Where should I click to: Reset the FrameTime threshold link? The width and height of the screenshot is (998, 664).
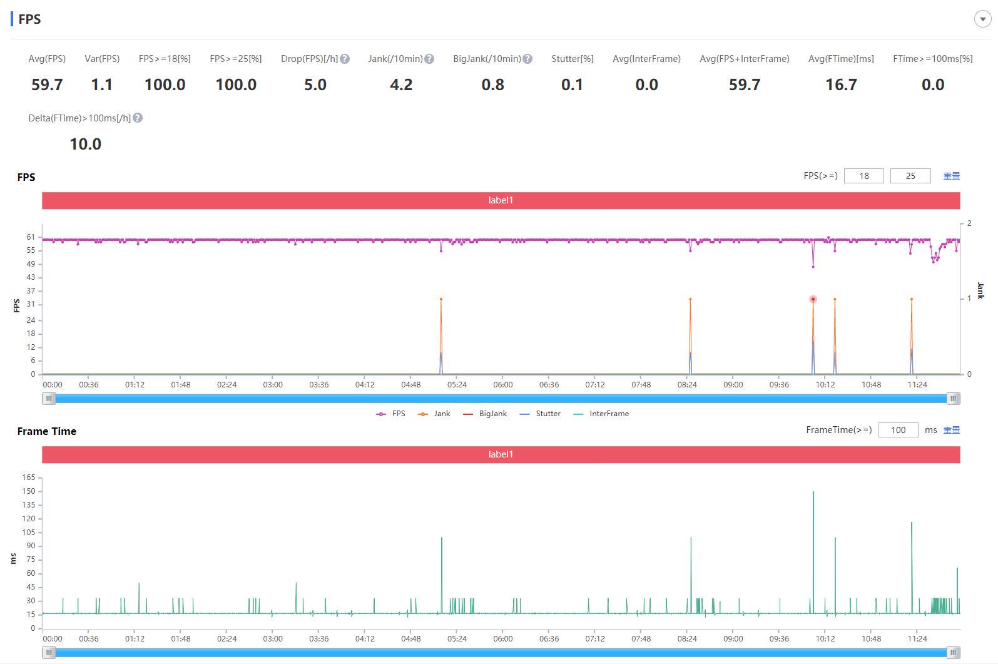pos(951,430)
